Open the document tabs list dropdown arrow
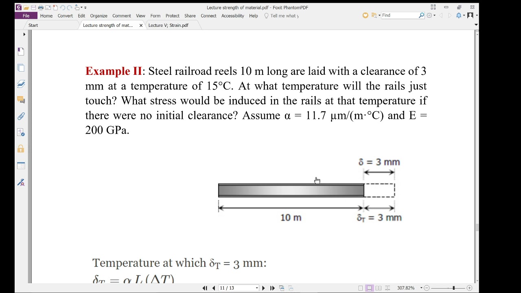The height and width of the screenshot is (293, 521). pyautogui.click(x=476, y=25)
